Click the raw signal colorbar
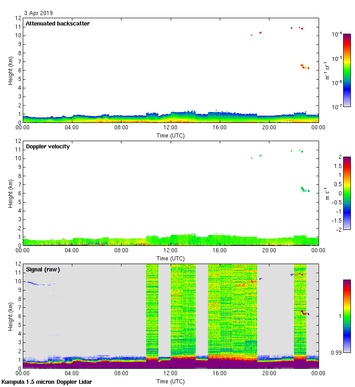Image resolution: width=355 pixels, height=387 pixels. pos(346,316)
